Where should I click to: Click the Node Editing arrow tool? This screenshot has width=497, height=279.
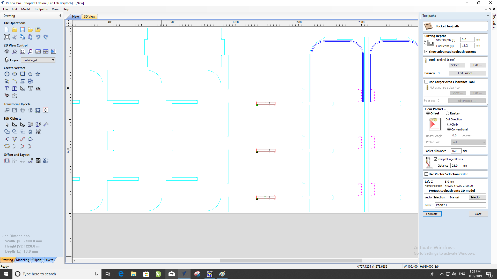[15, 125]
